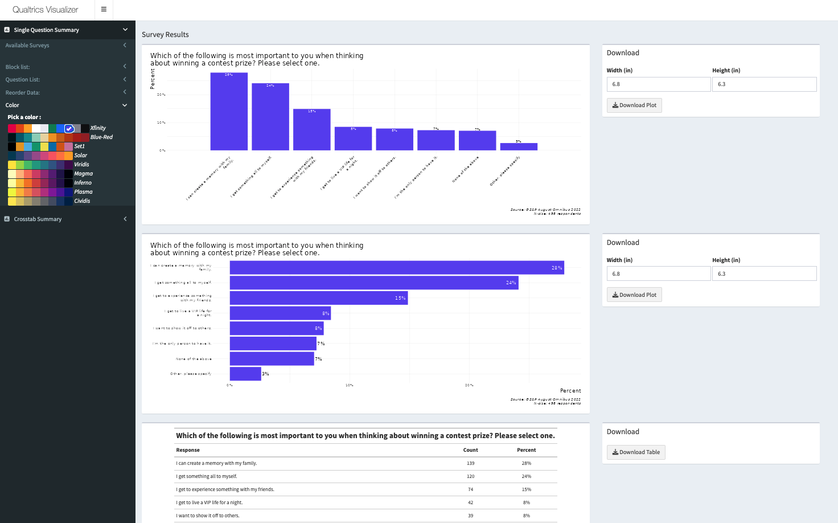The width and height of the screenshot is (838, 523).
Task: Open the hamburger menu
Action: click(x=104, y=9)
